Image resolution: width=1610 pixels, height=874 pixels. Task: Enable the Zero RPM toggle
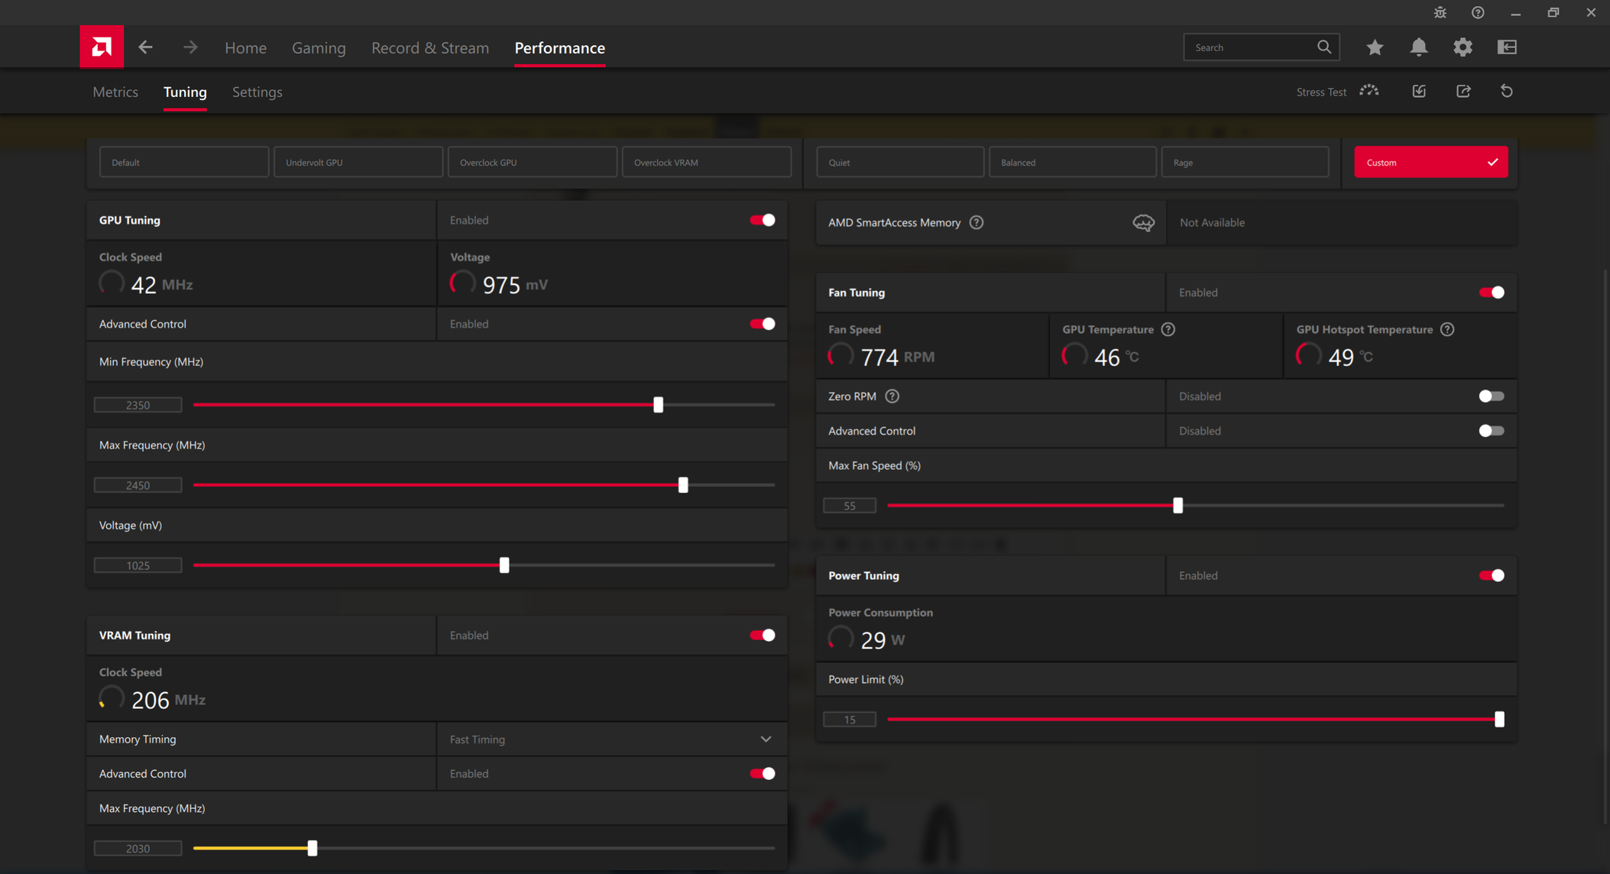[x=1492, y=396]
